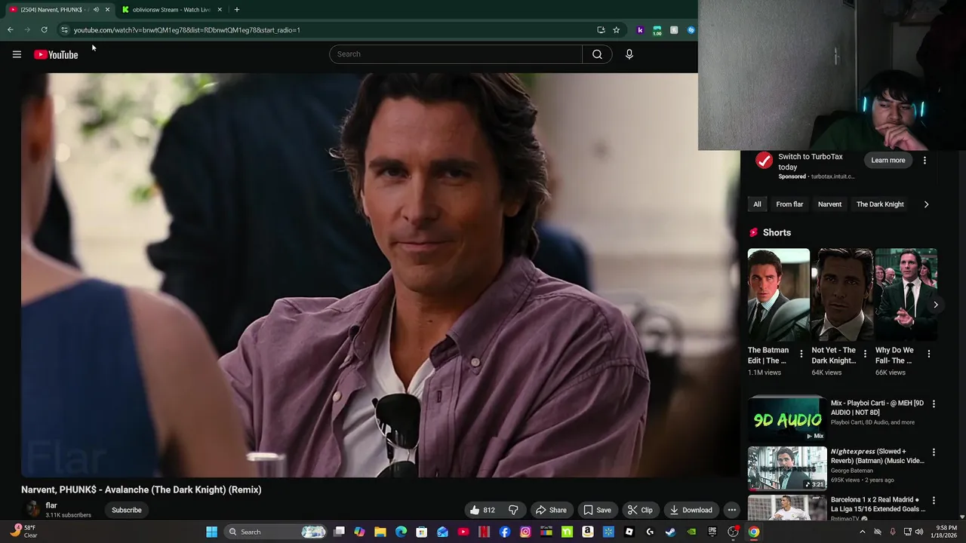
Task: Open Instagram from the taskbar
Action: click(525, 532)
